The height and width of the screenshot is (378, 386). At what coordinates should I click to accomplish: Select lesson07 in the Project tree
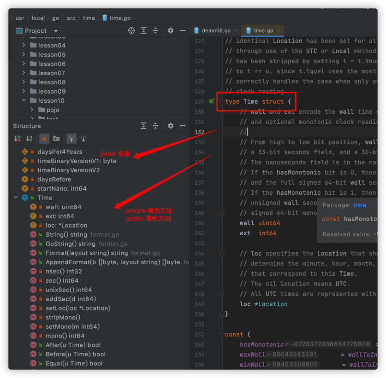[x=52, y=73]
